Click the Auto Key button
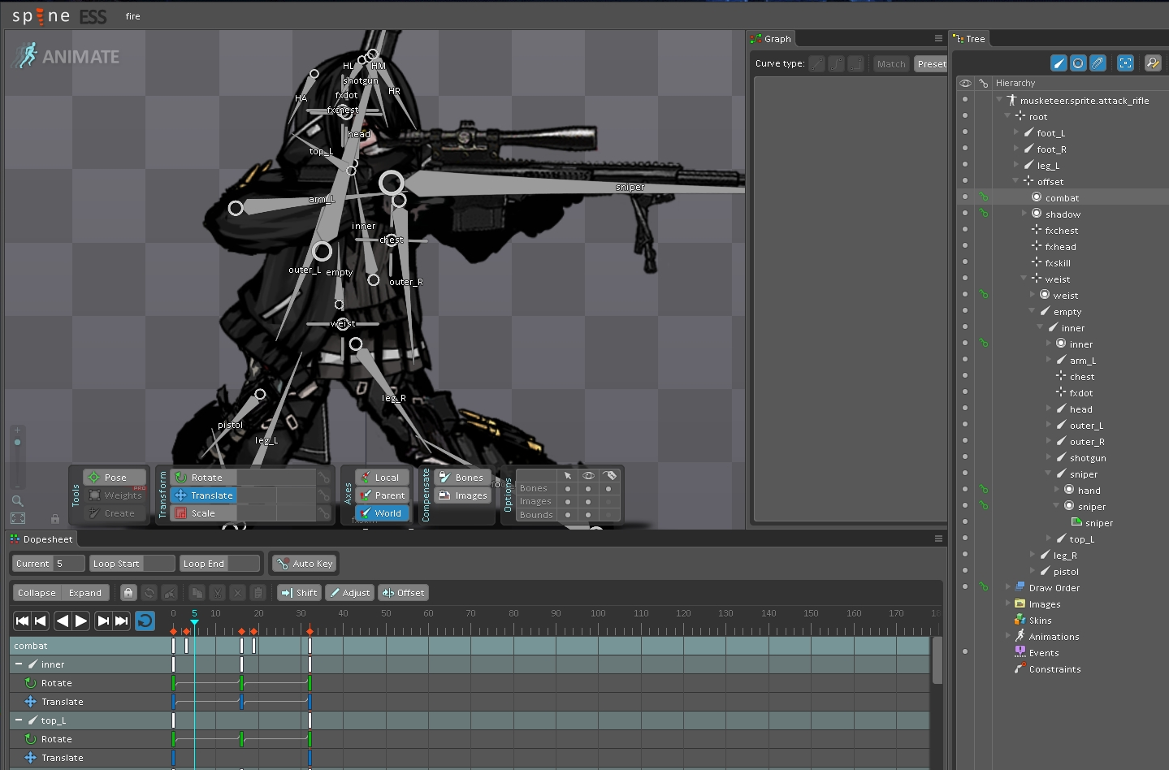The width and height of the screenshot is (1169, 770). 304,564
